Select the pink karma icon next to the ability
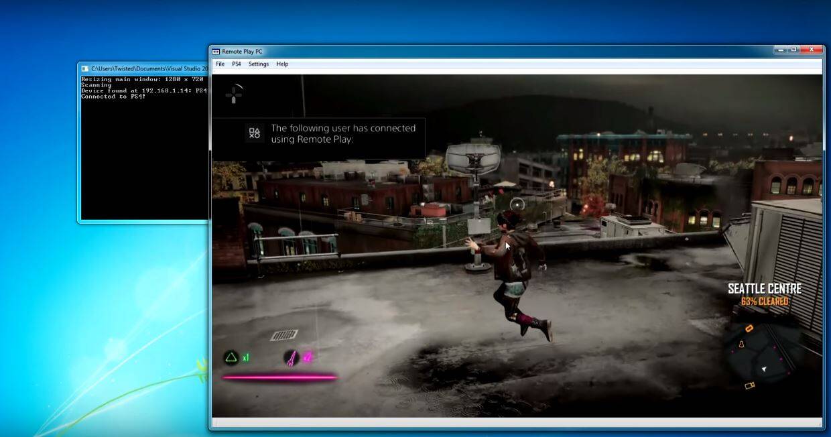 pos(307,357)
